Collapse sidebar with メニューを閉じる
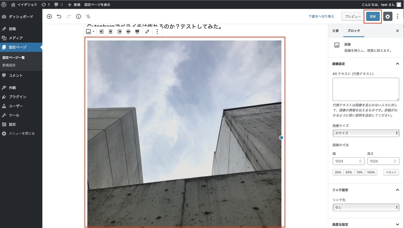The height and width of the screenshot is (228, 404). (21, 133)
